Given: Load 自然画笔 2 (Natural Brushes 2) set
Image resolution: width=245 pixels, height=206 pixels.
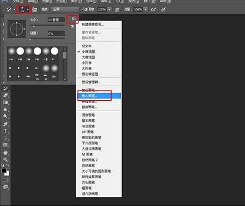Looking at the screenshot, I should (90, 160).
